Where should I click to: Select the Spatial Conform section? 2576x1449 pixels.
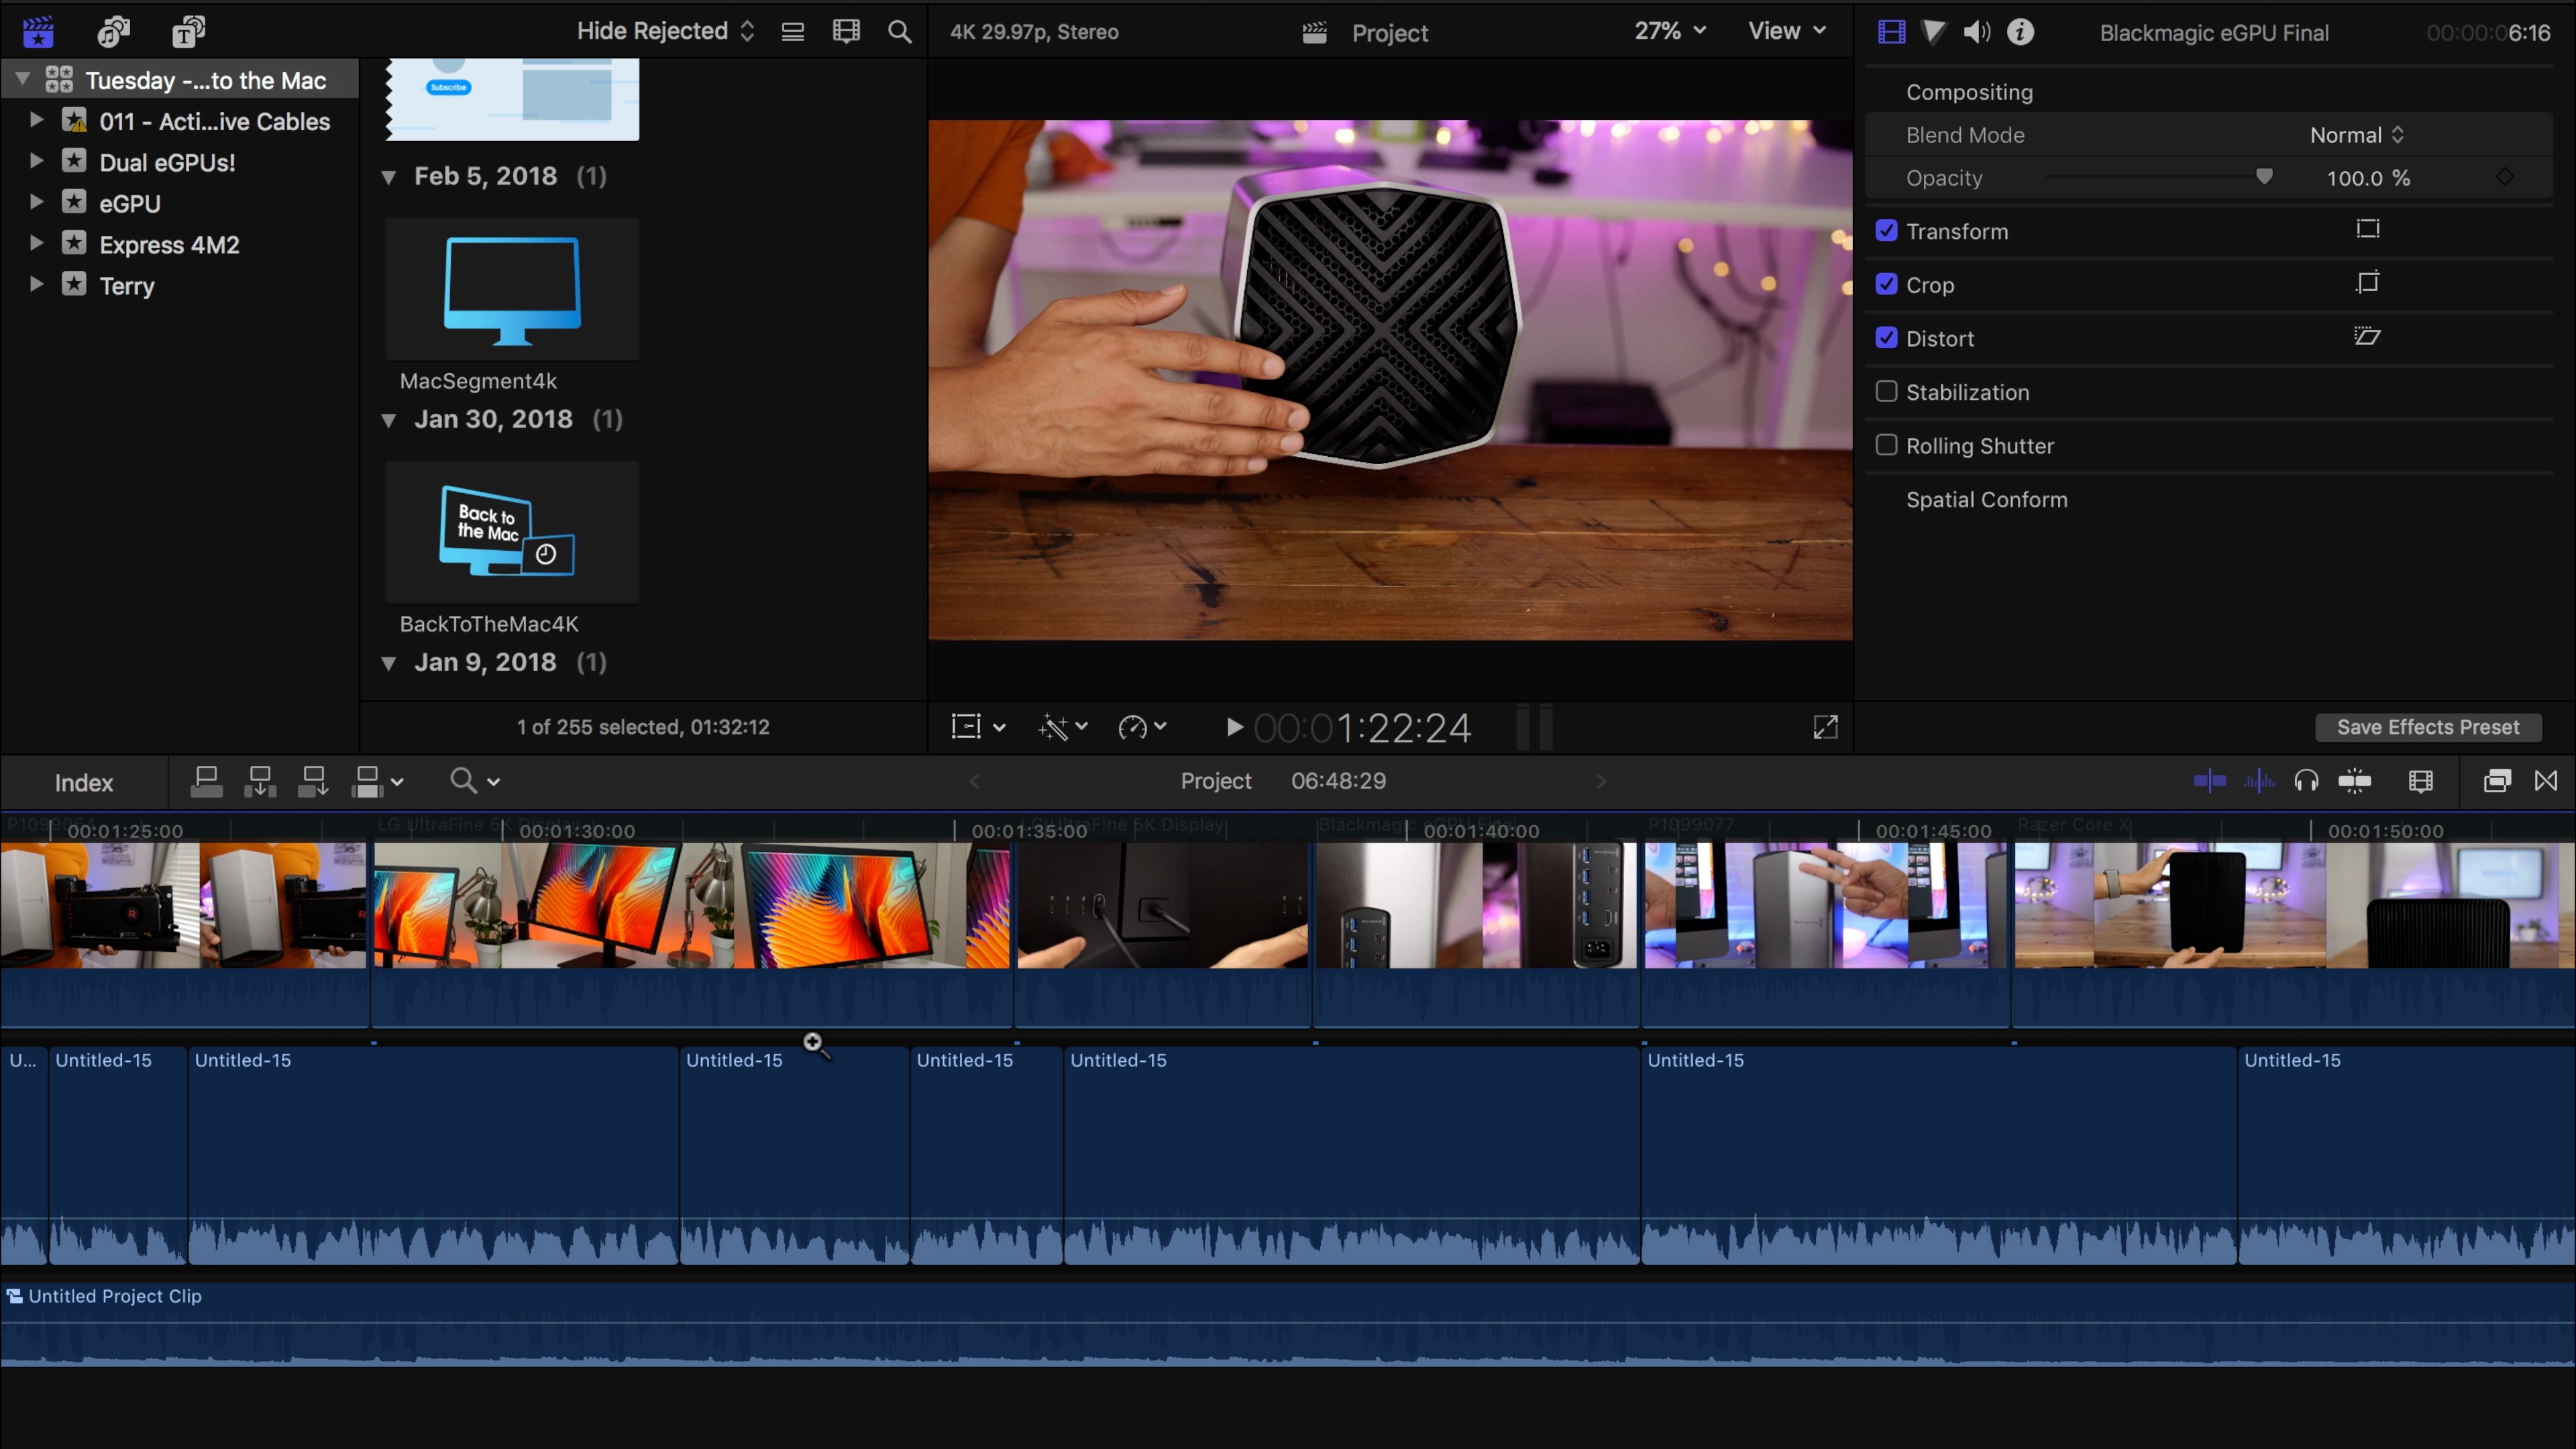1986,499
